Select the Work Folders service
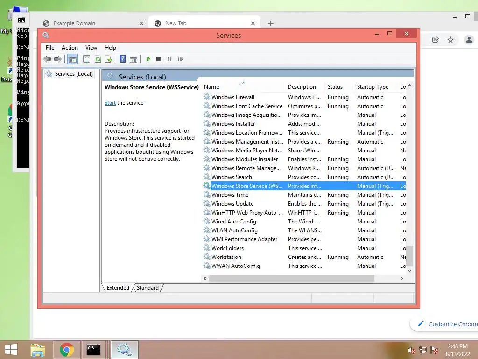This screenshot has width=478, height=359. (x=304, y=248)
